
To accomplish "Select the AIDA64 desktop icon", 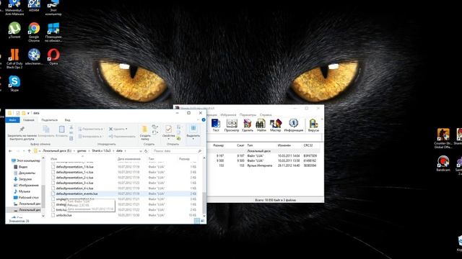I will (x=34, y=6).
